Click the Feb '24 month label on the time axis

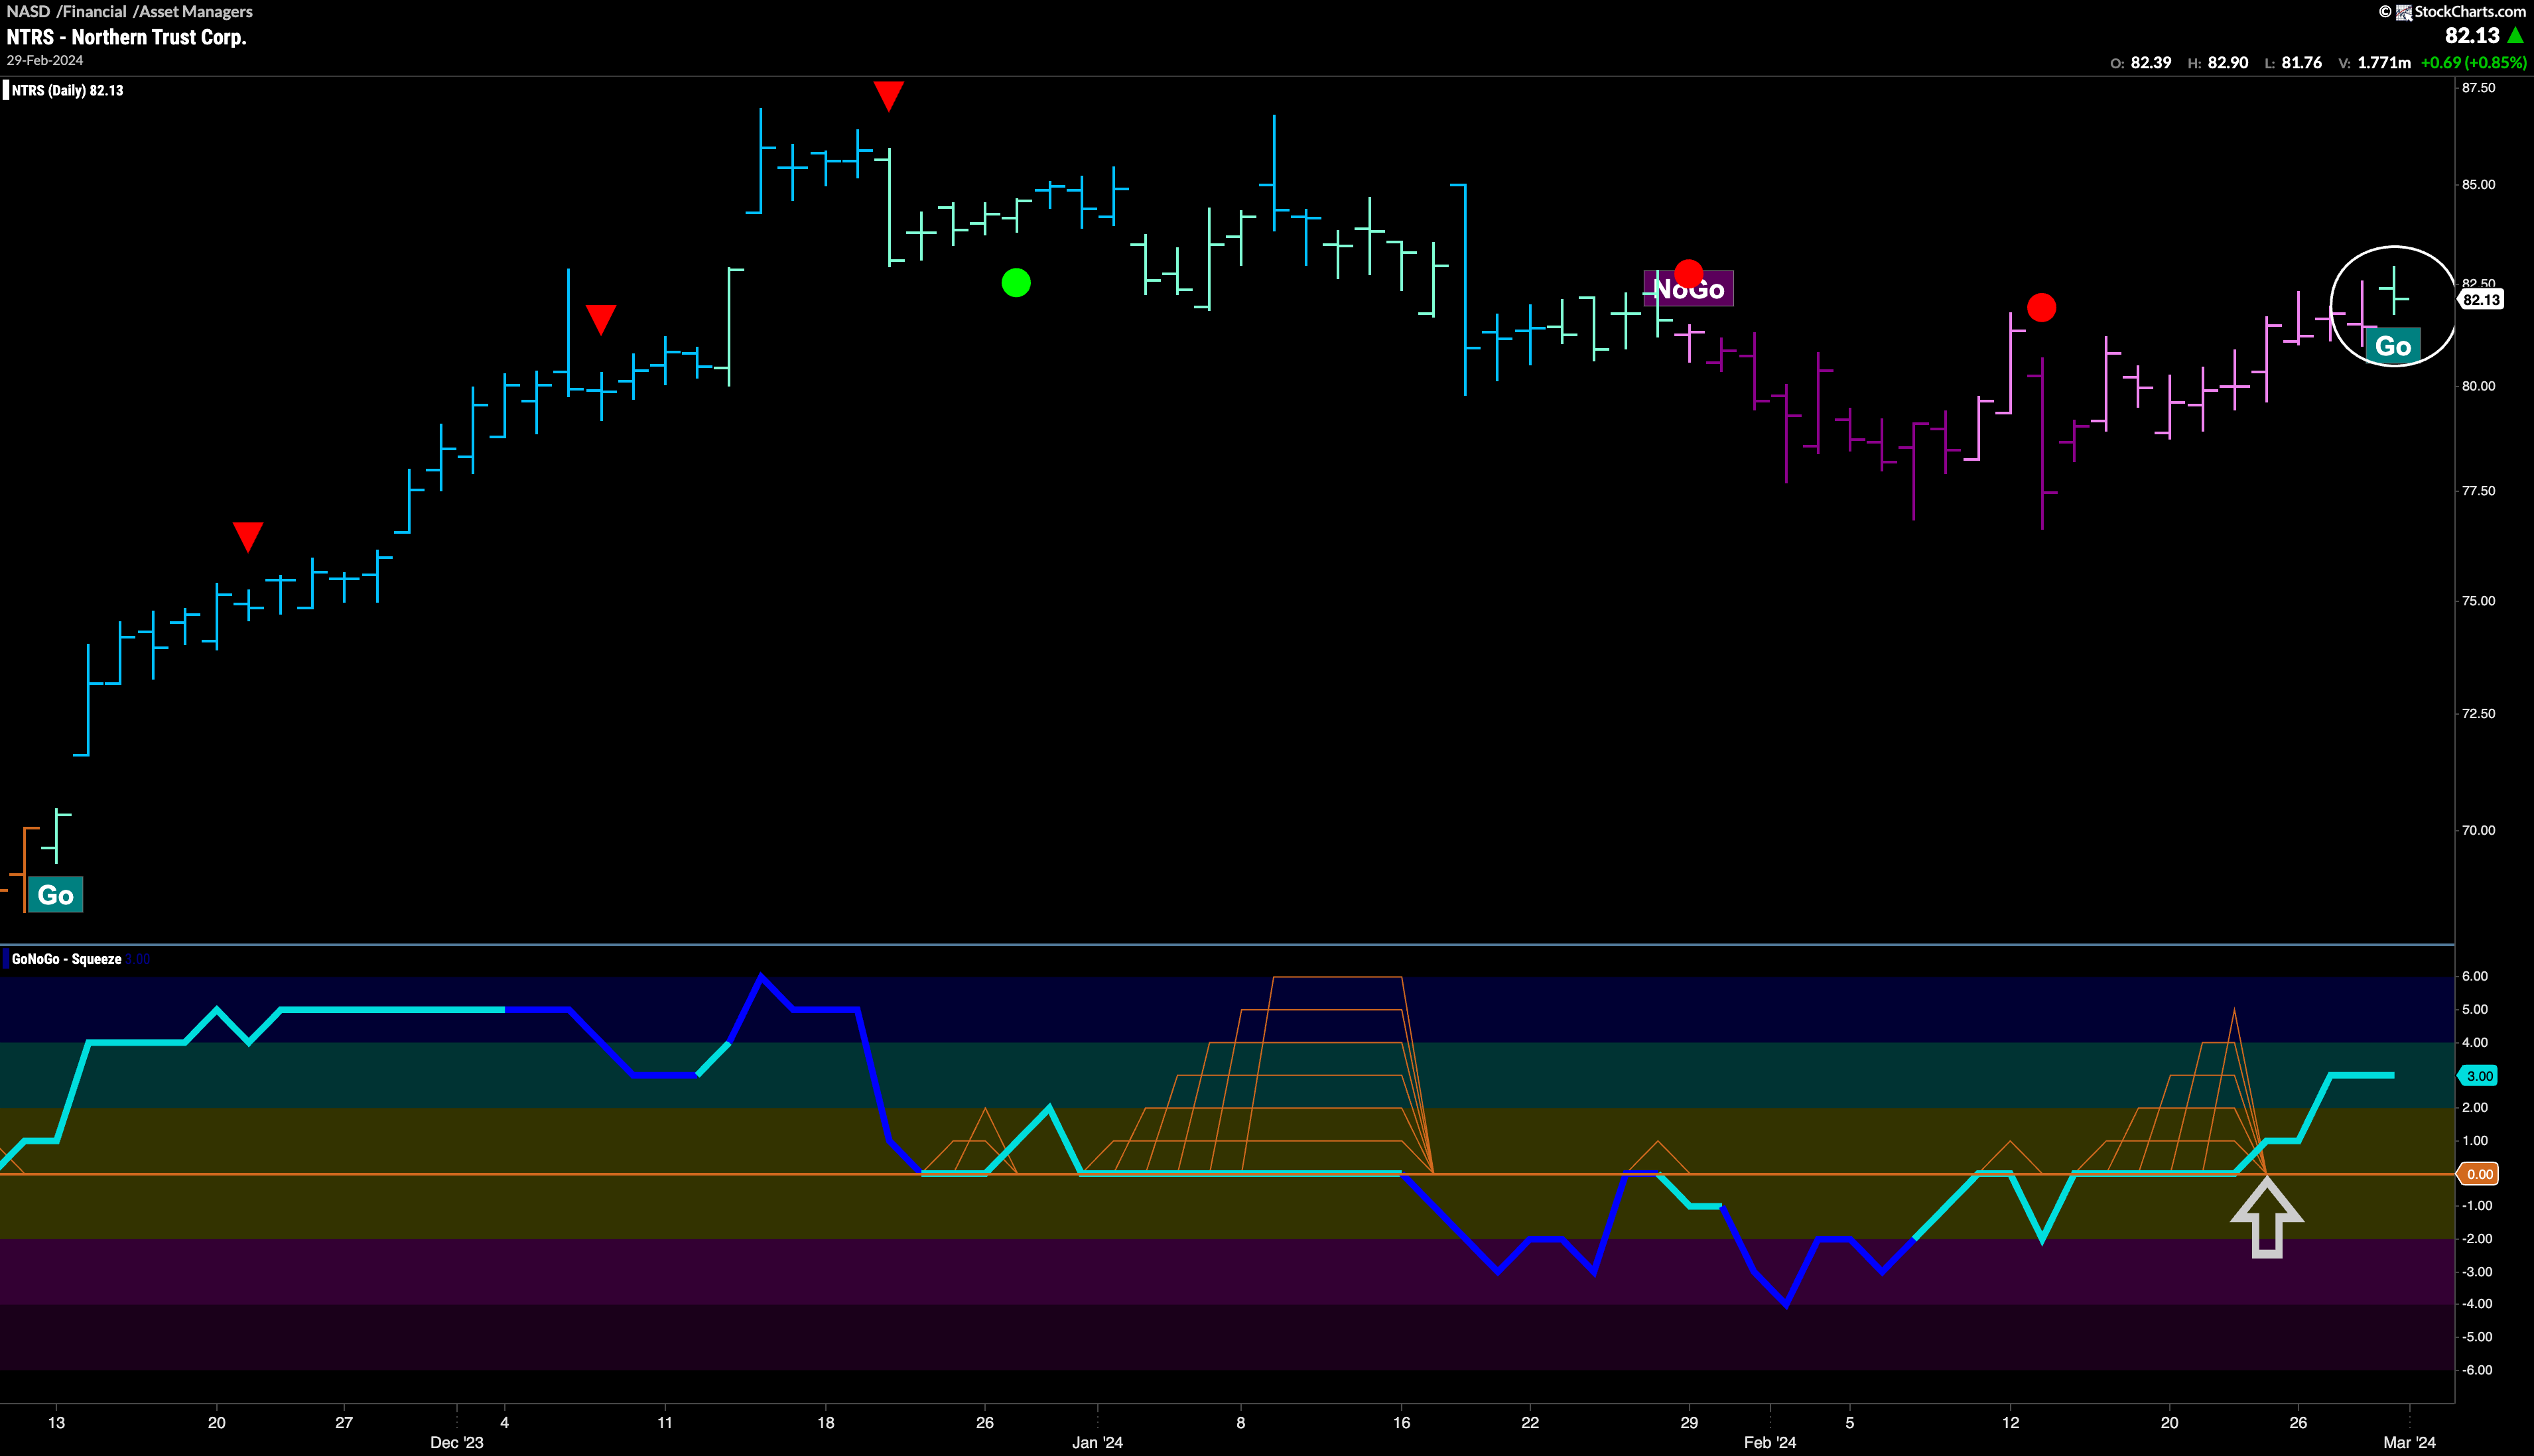pos(1770,1442)
